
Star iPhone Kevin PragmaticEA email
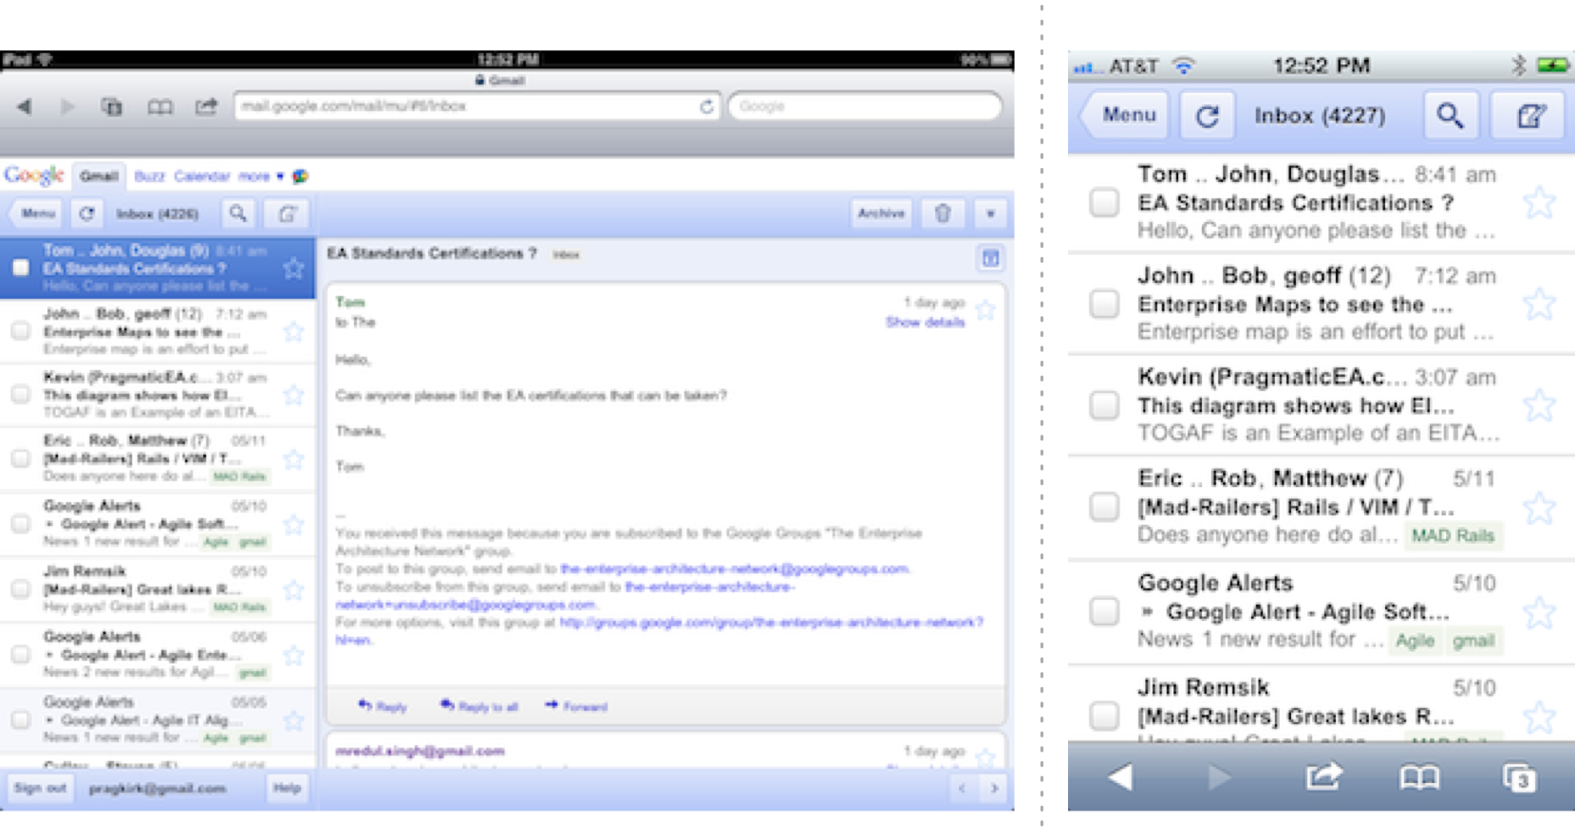(x=1539, y=405)
